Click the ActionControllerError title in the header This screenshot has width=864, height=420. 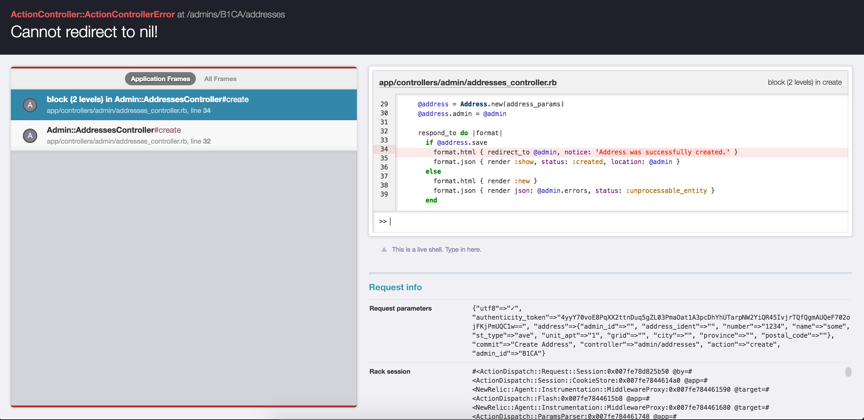point(93,14)
